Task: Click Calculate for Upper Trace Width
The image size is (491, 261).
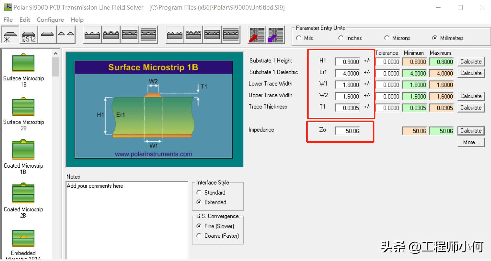Action: click(471, 96)
